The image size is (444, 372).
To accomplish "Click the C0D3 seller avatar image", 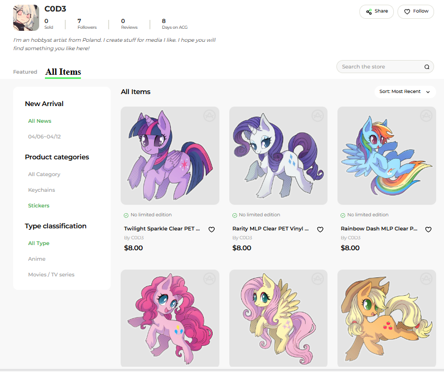I will pos(26,18).
